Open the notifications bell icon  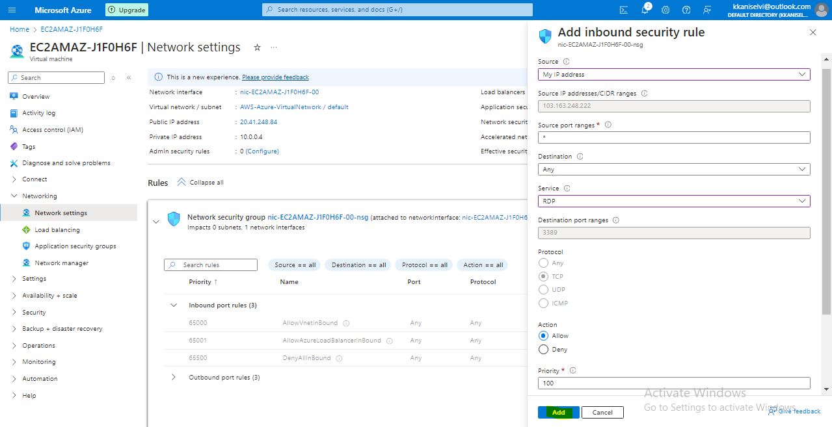pos(645,10)
